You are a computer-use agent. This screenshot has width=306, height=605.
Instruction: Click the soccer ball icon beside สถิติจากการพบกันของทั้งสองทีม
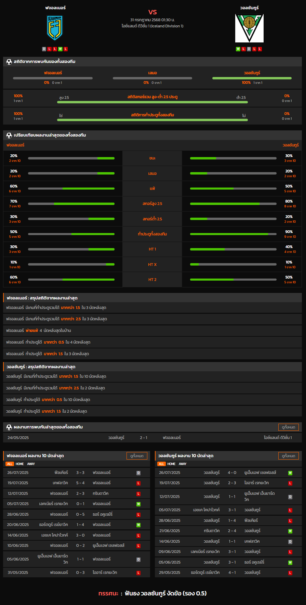click(x=9, y=62)
